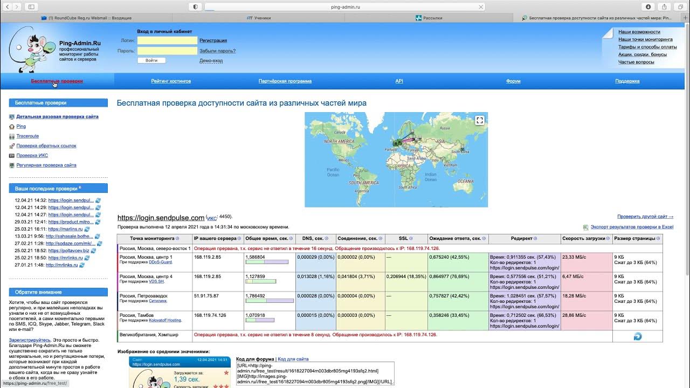Viewport: 690px width, 388px height.
Task: Recheck the poltavcev.biz entry refresh icon
Action: point(93,251)
